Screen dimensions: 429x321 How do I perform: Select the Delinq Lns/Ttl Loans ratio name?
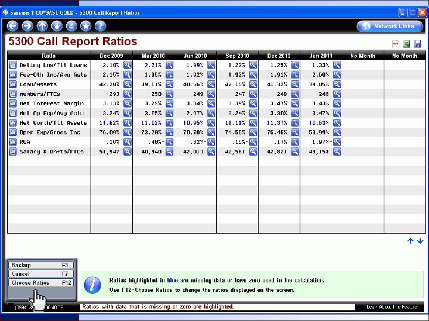[x=54, y=65]
